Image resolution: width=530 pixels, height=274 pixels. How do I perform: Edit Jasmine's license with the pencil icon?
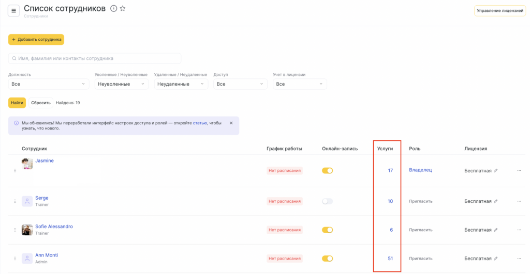[496, 170]
